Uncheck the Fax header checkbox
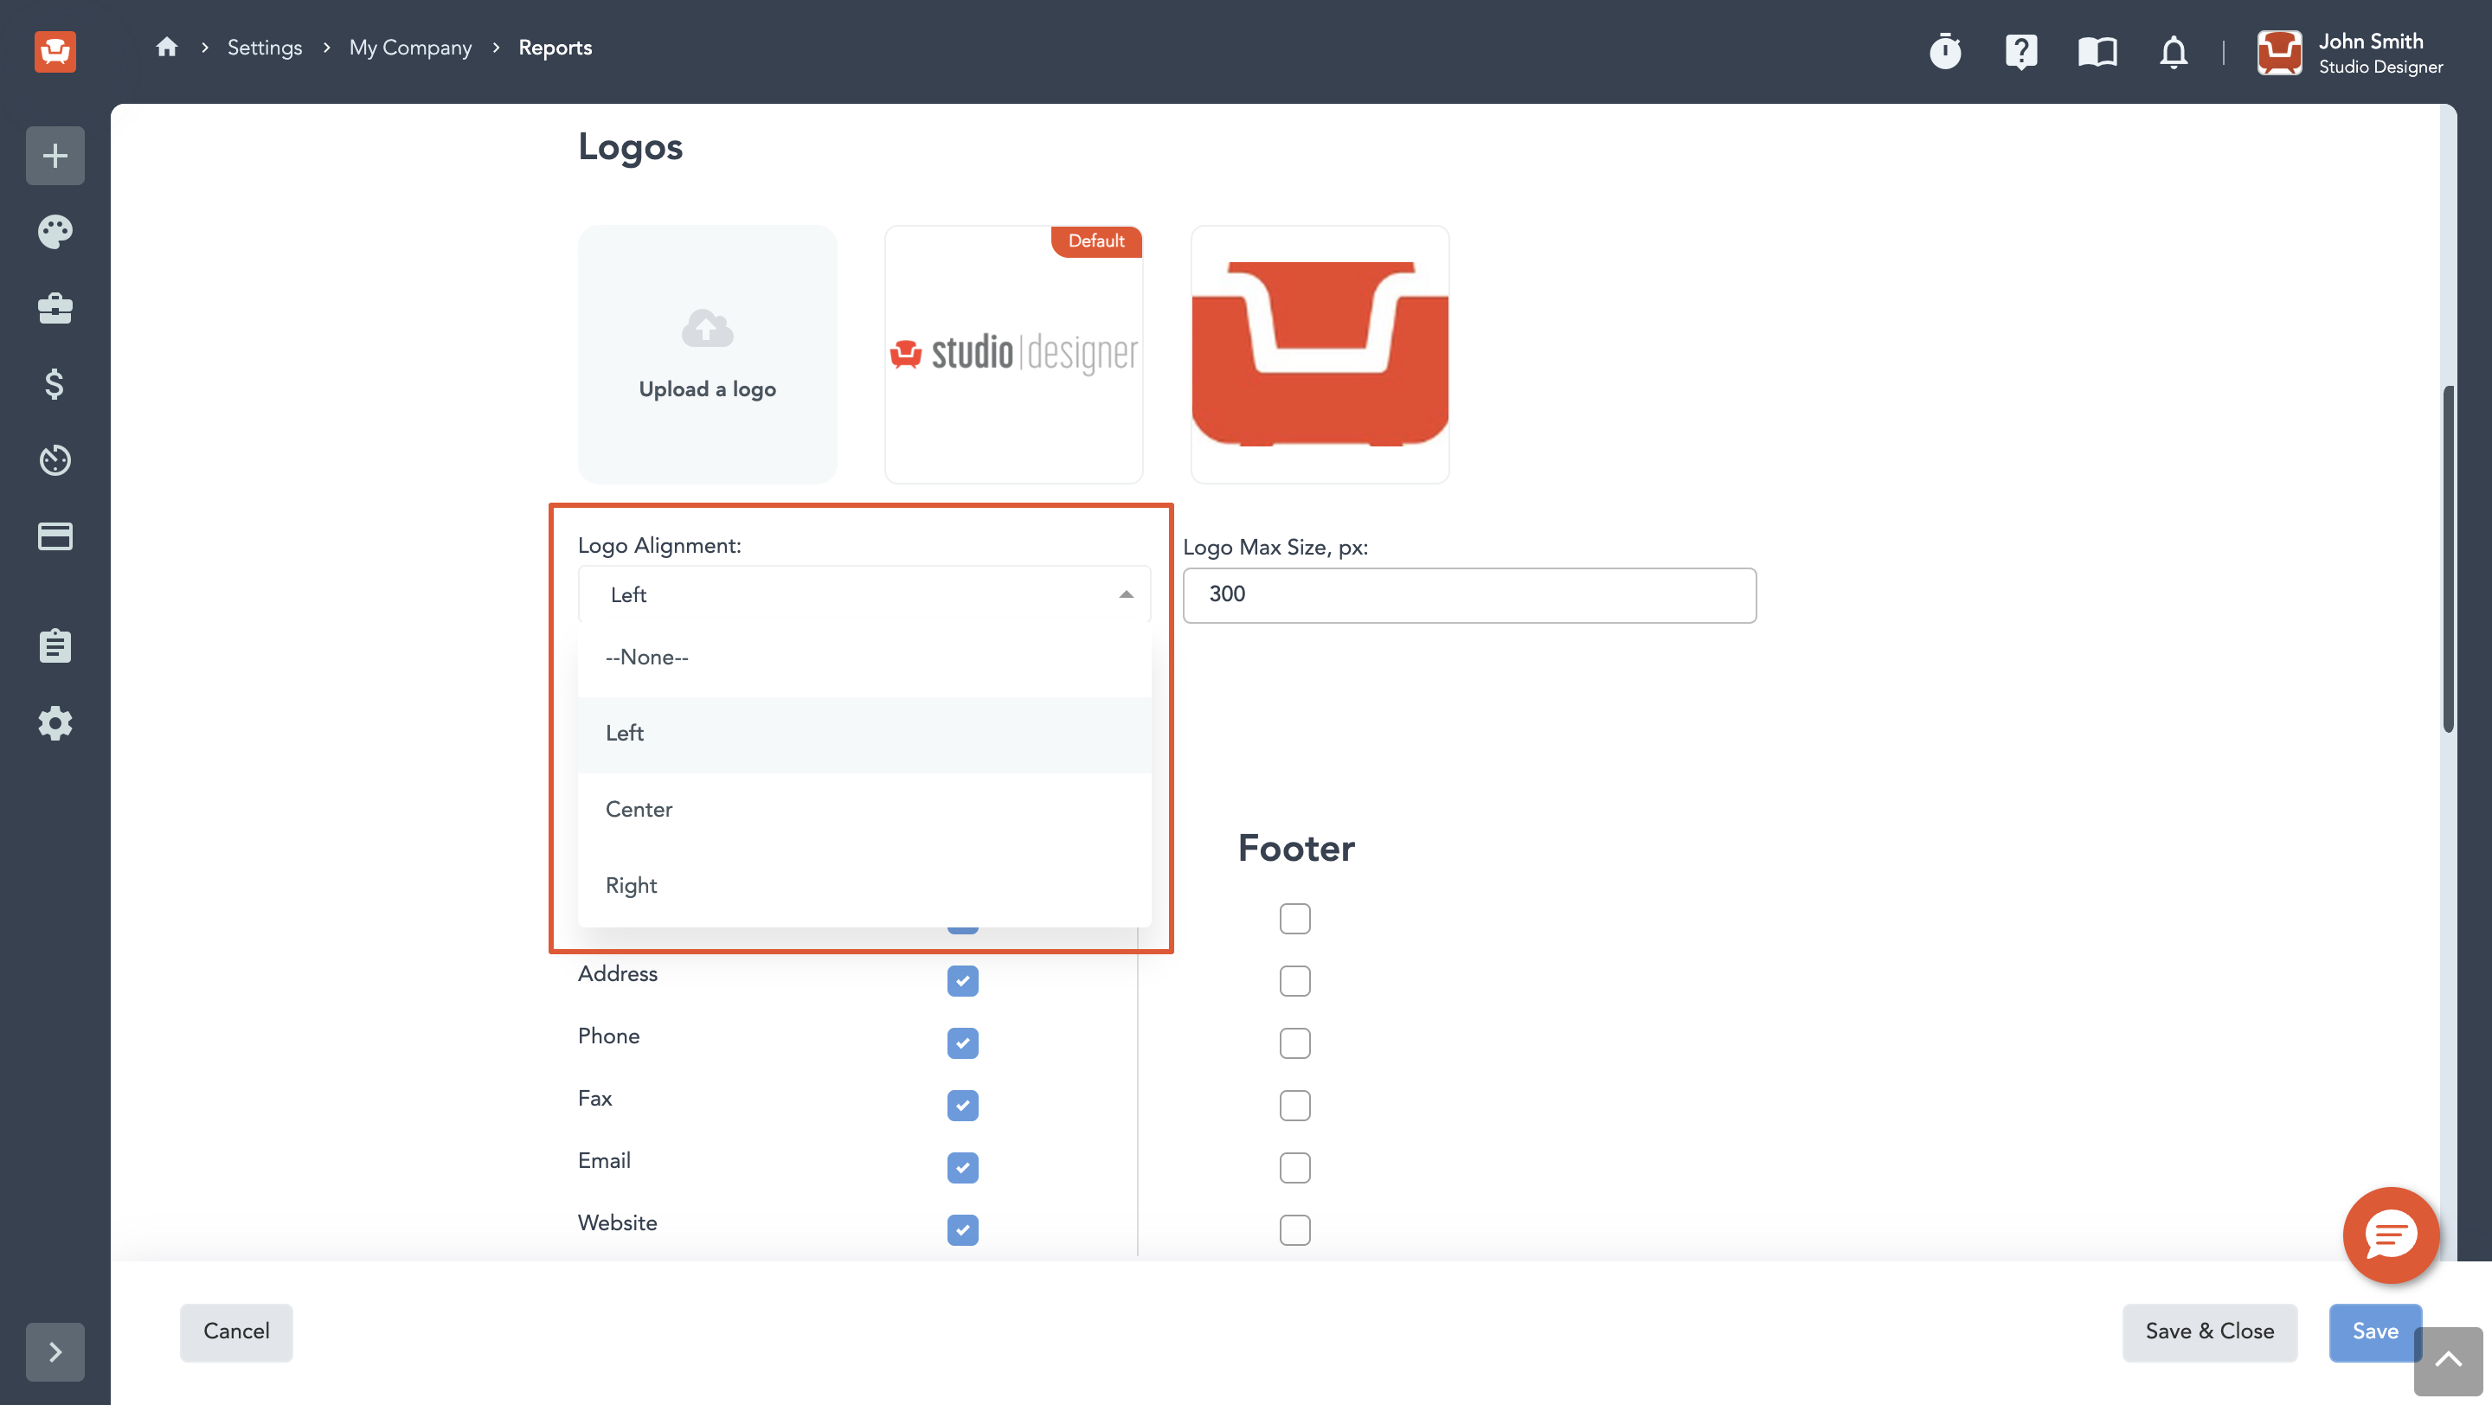This screenshot has width=2492, height=1405. pos(962,1106)
